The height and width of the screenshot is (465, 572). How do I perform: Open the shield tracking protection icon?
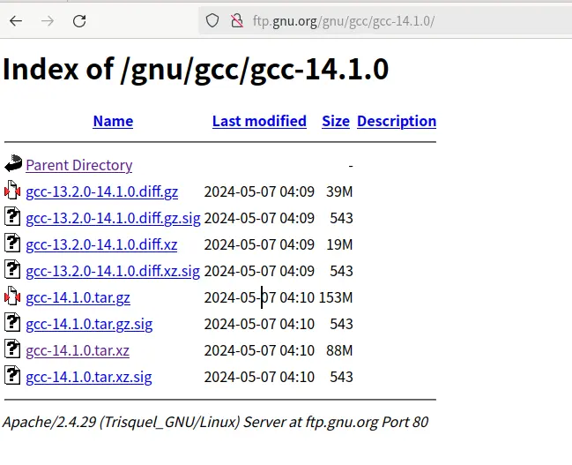212,21
